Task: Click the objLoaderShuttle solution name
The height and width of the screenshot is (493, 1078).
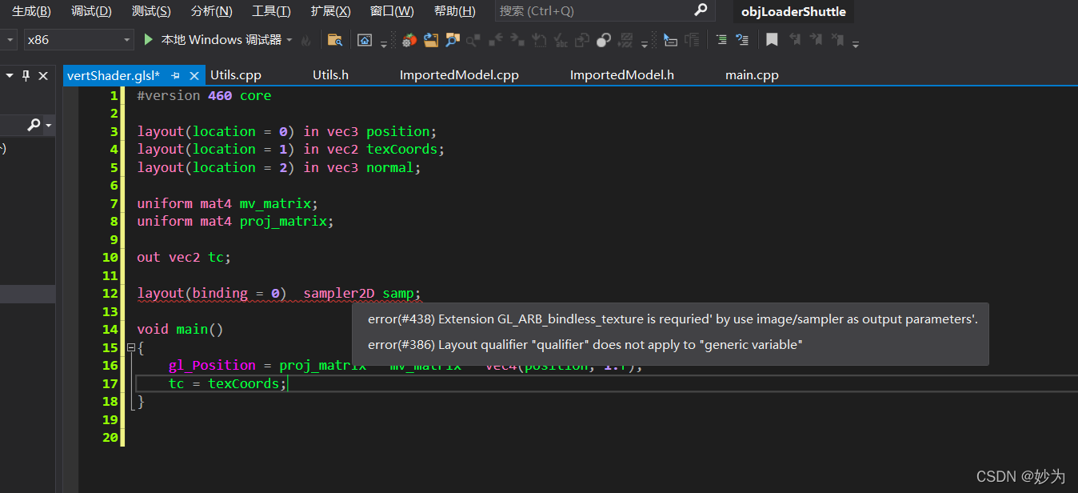Action: [x=793, y=11]
